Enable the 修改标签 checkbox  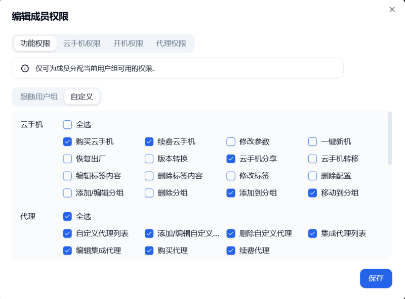pos(231,176)
